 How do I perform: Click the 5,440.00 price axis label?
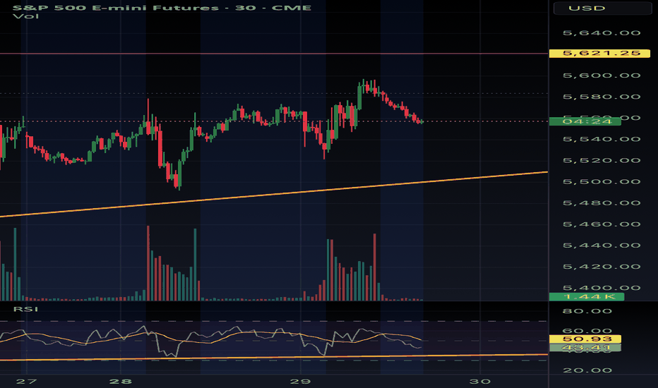point(602,245)
